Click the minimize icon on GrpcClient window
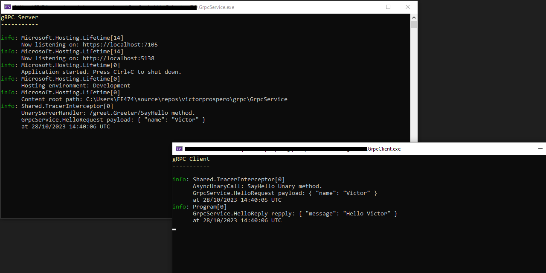The height and width of the screenshot is (273, 546). pos(540,148)
